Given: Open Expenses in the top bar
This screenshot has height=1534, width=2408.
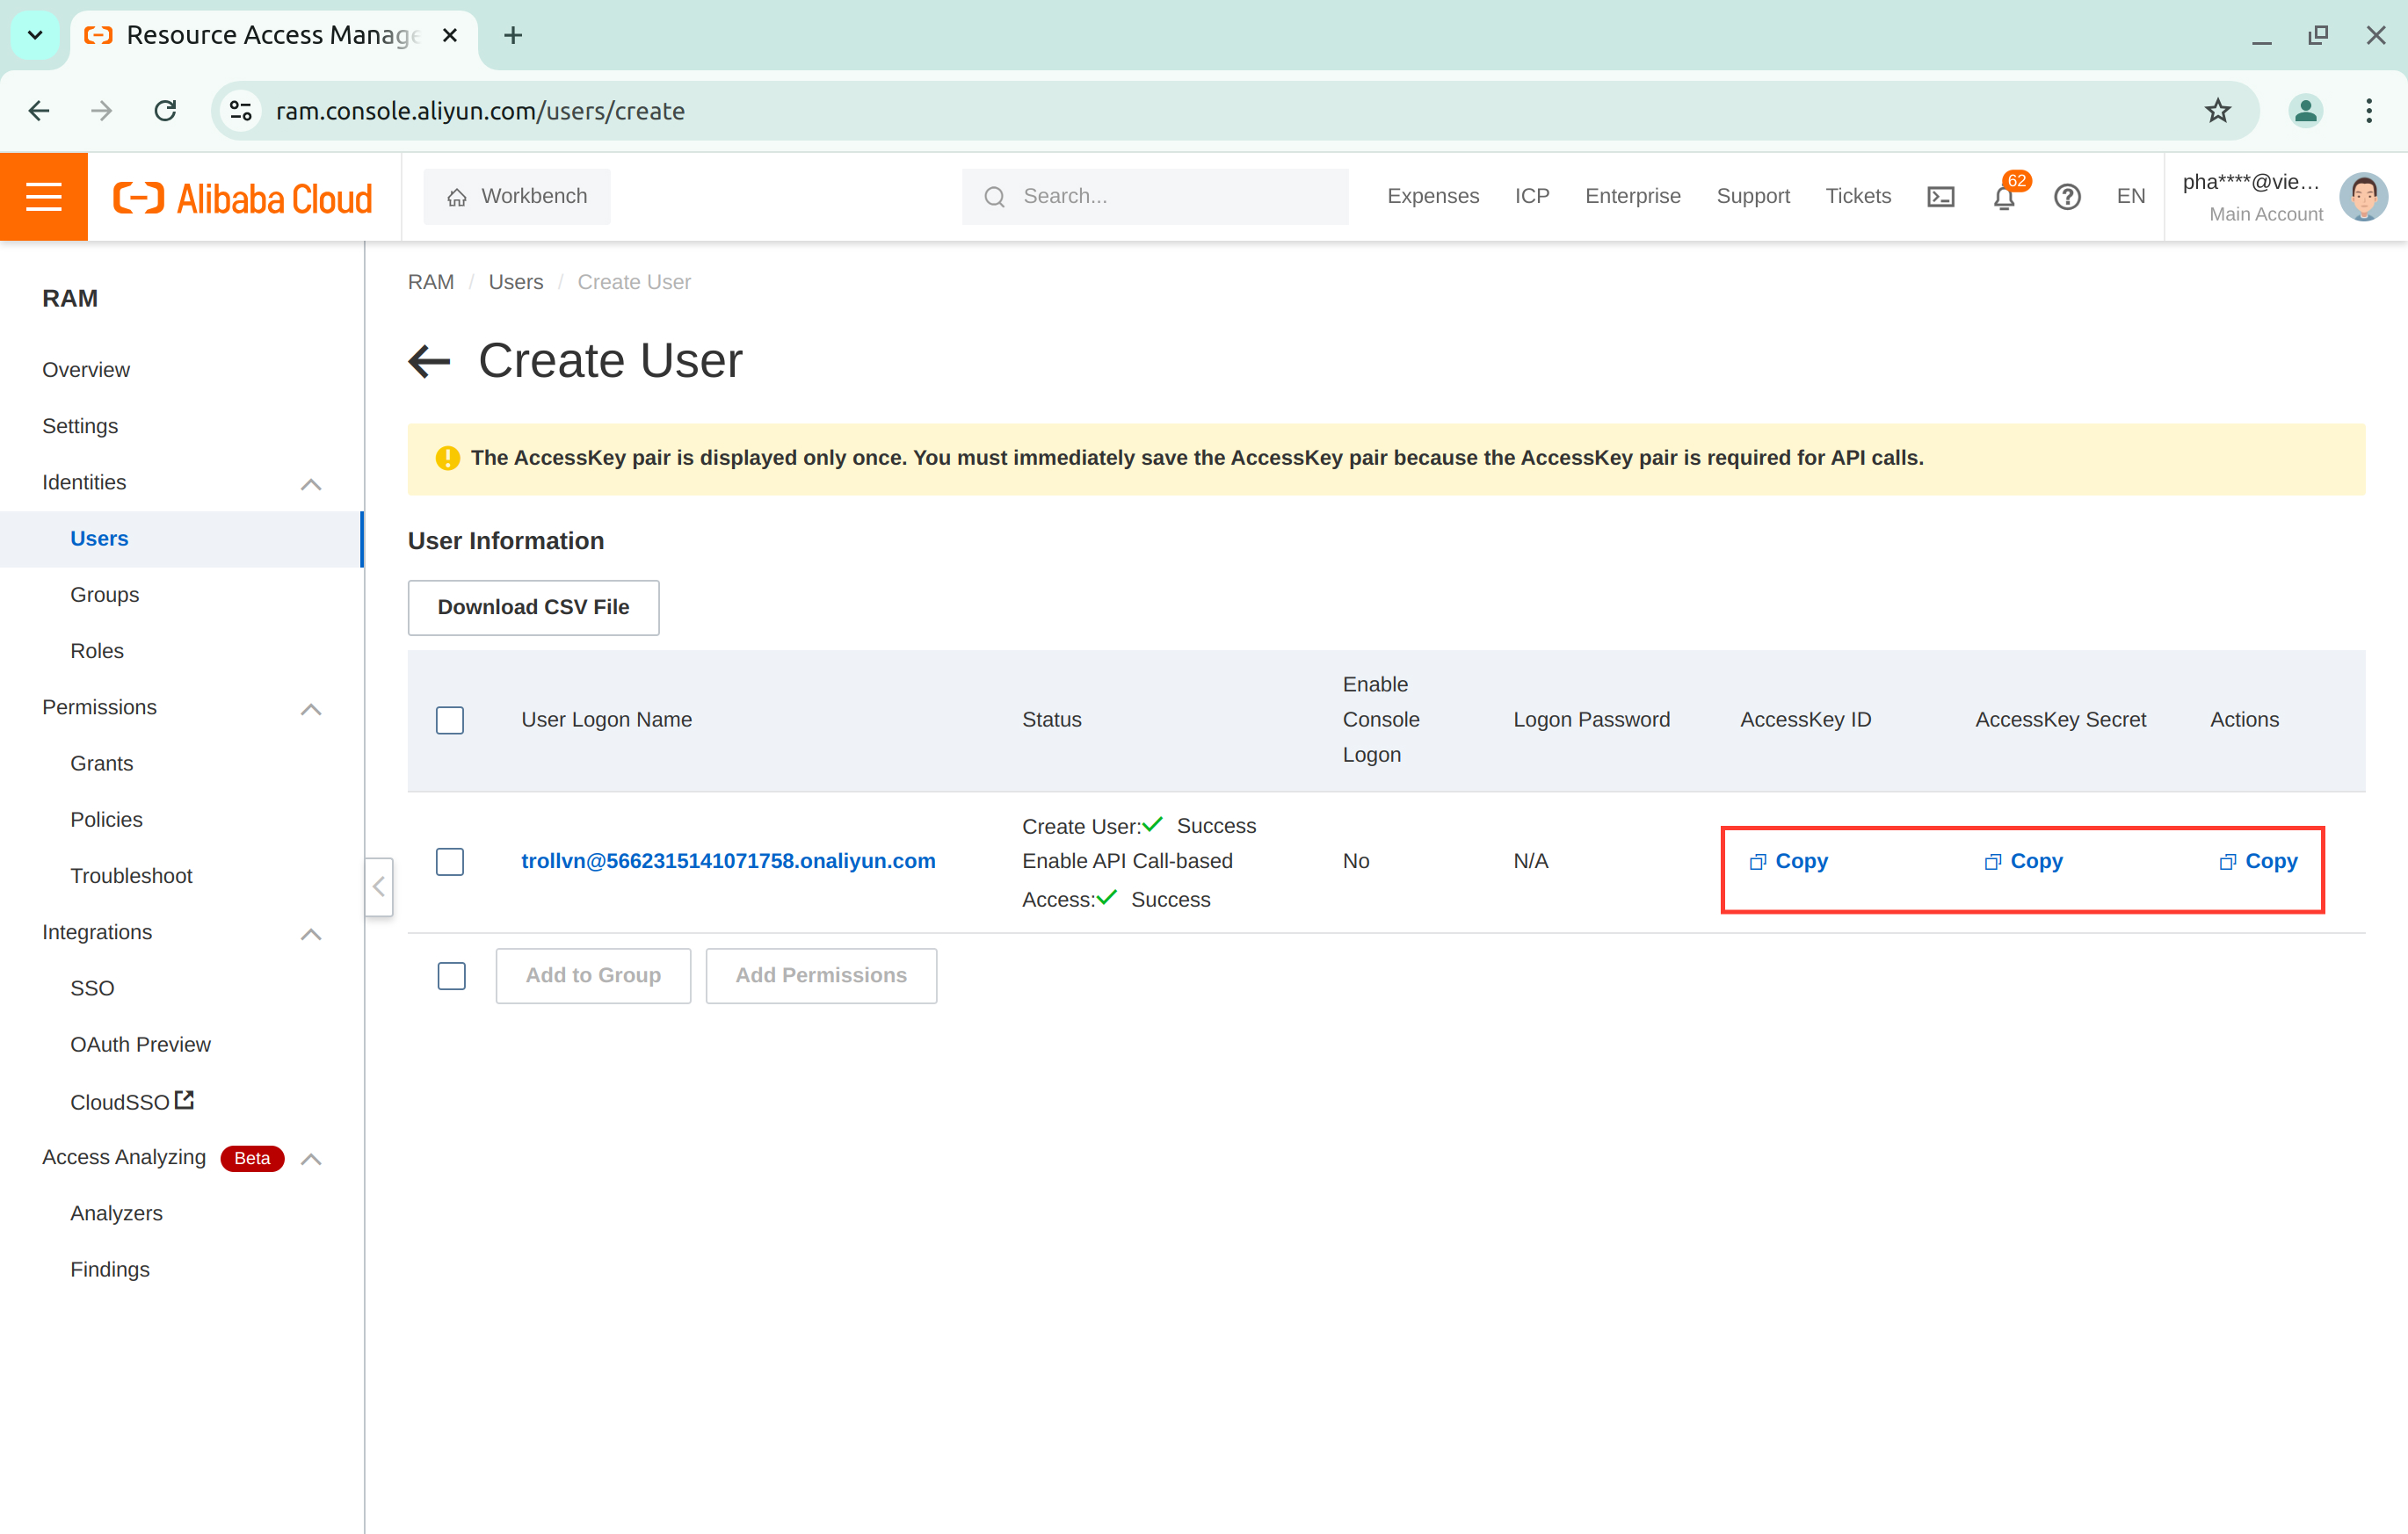Looking at the screenshot, I should coord(1433,197).
